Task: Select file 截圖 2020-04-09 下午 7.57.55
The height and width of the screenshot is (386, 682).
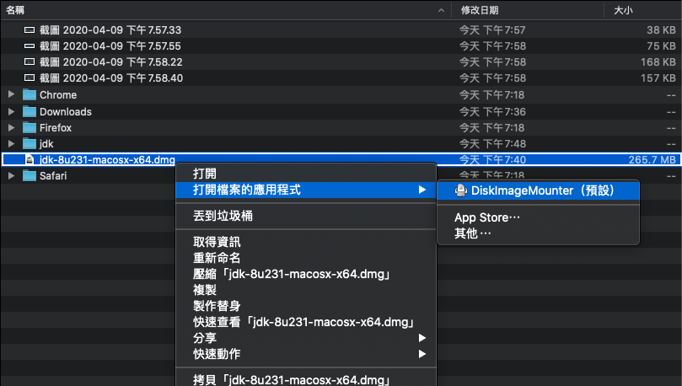Action: pyautogui.click(x=110, y=46)
